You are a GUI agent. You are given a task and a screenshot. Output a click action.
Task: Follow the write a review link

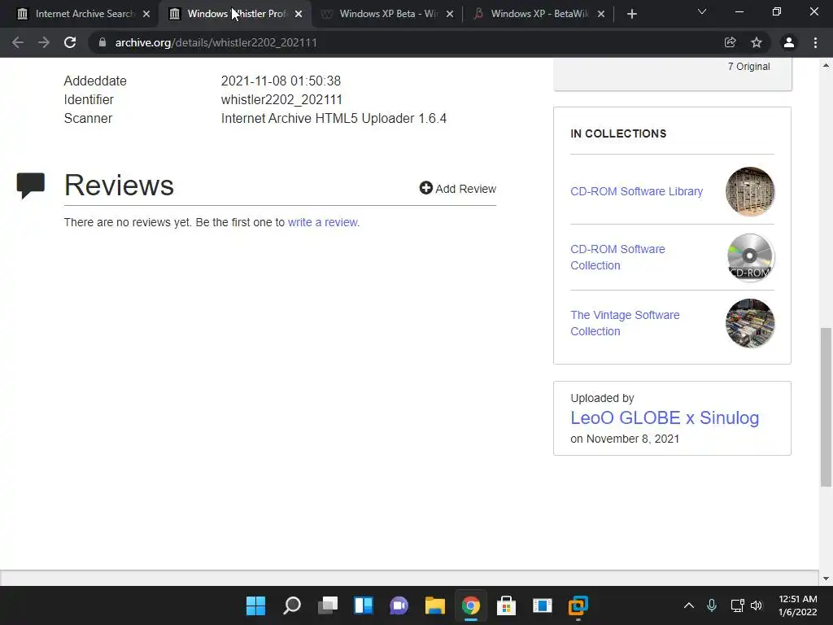pos(322,222)
